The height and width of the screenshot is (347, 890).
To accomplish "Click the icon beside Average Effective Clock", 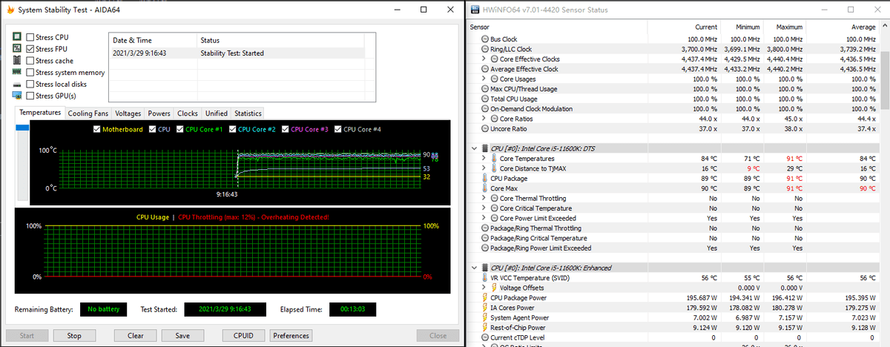I will point(485,69).
